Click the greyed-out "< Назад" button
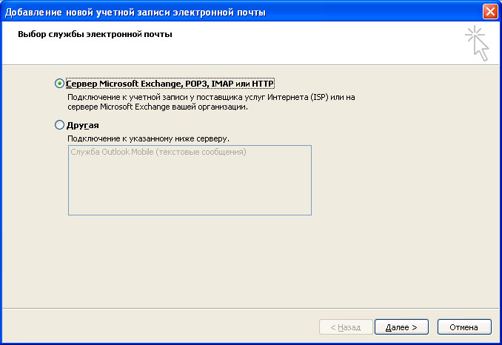 [x=345, y=326]
